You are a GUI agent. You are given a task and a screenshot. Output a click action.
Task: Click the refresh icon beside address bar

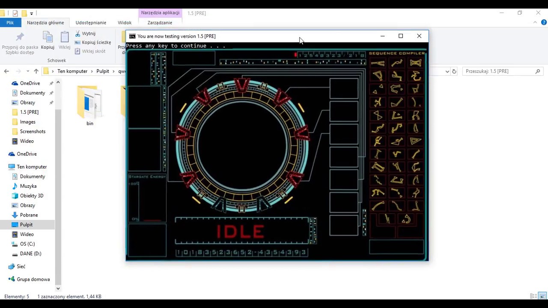point(454,71)
